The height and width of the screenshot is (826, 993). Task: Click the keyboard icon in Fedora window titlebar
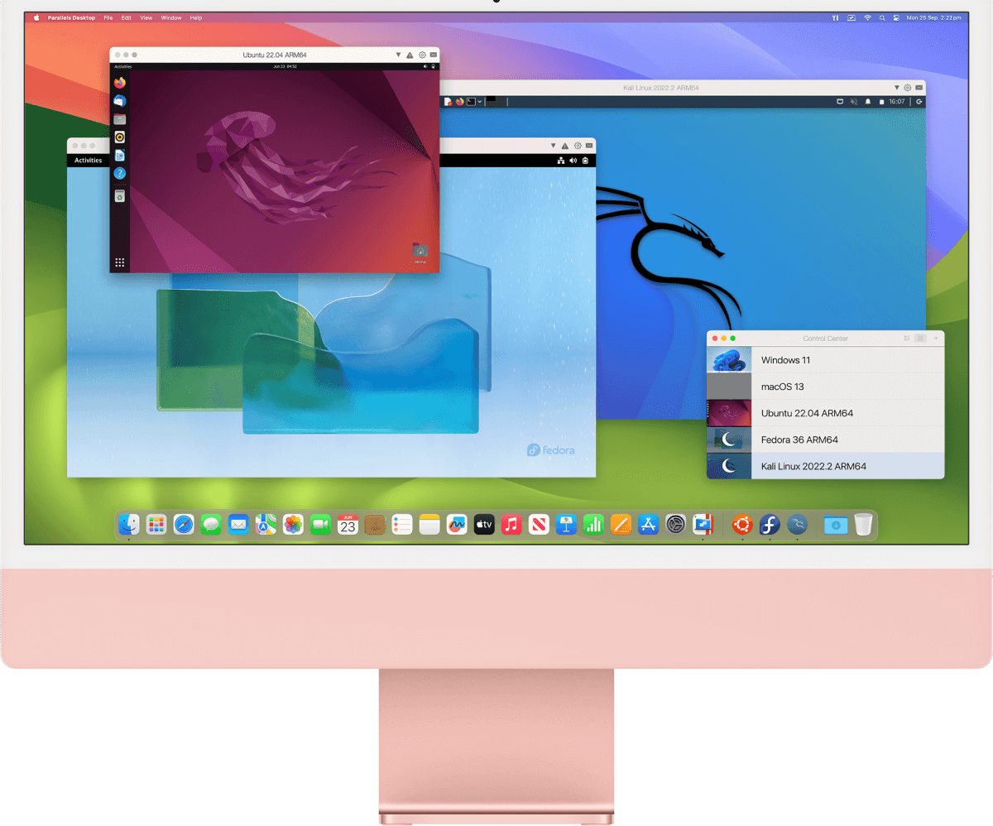[x=589, y=145]
